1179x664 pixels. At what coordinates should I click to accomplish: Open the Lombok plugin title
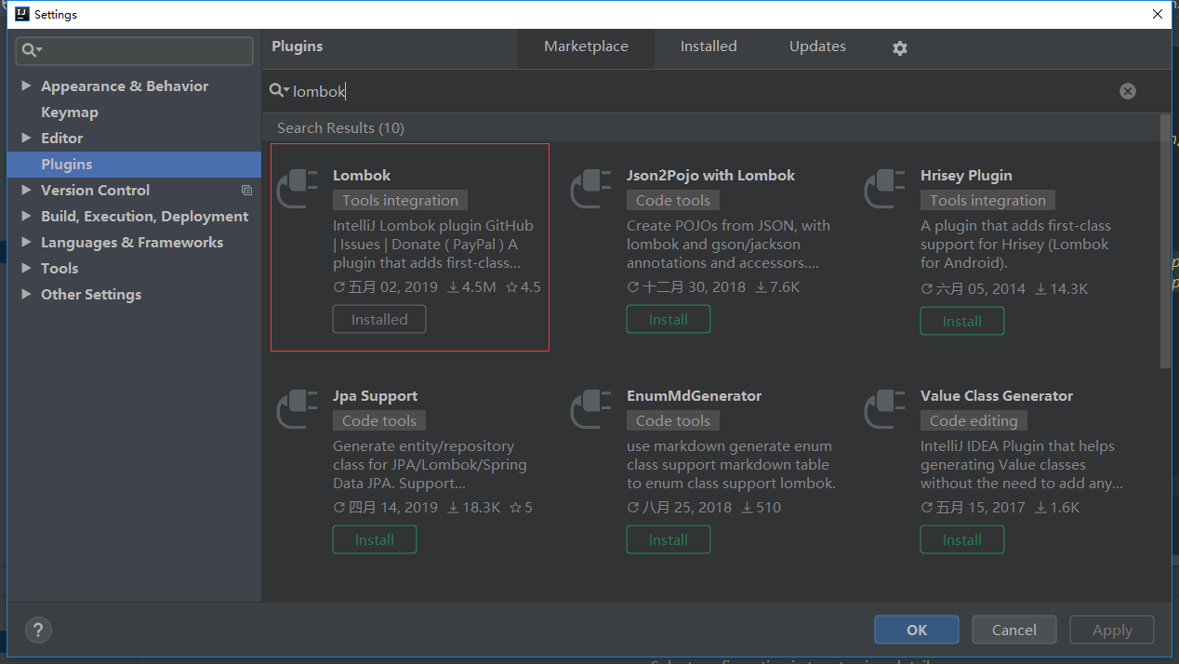click(362, 175)
